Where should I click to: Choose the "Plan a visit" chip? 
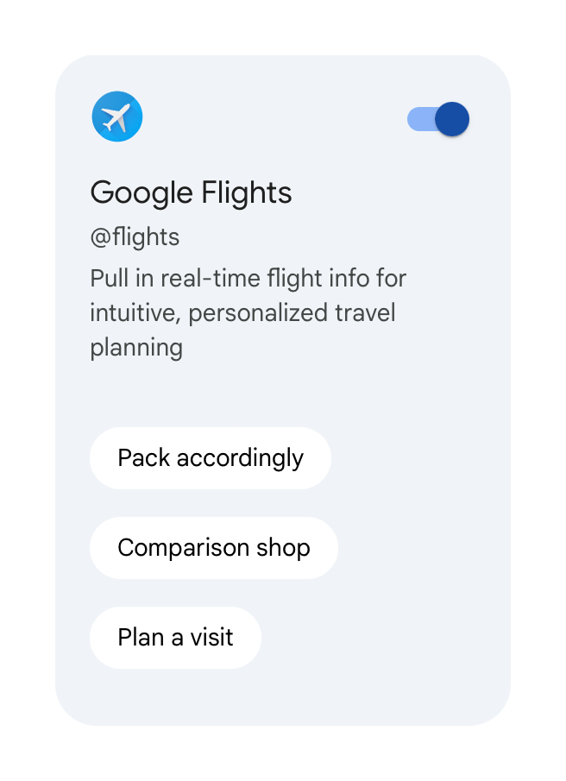click(x=175, y=638)
